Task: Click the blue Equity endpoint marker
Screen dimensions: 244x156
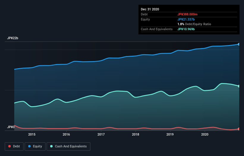Action: tap(239, 44)
